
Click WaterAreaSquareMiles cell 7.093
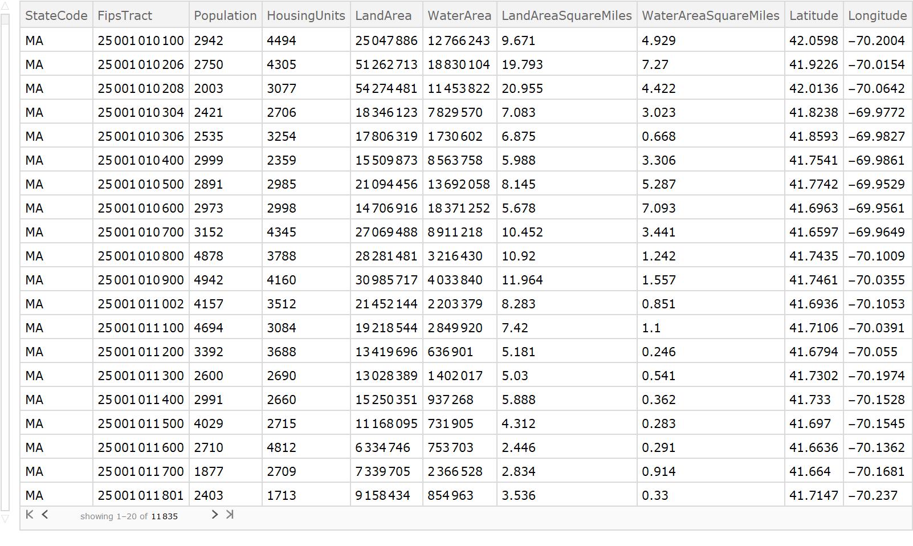click(711, 208)
